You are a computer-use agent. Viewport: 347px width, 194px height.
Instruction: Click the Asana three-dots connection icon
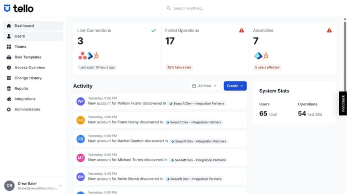[82, 56]
